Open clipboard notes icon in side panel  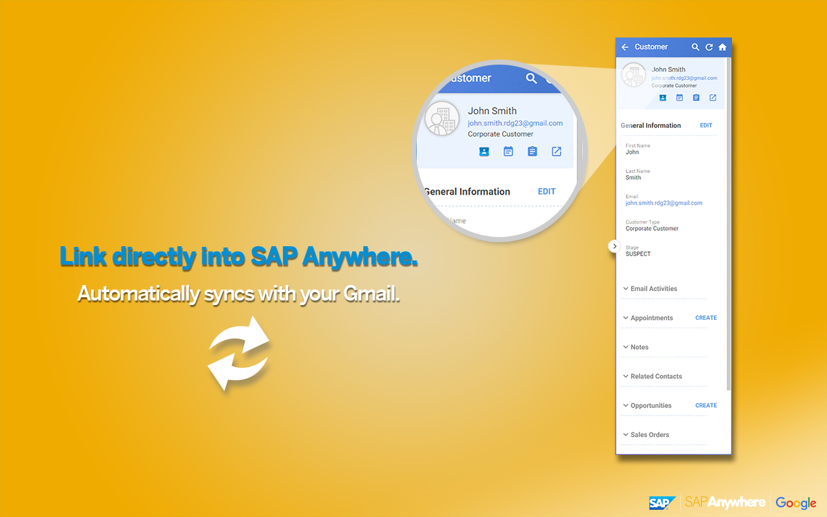696,98
